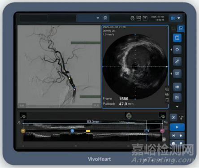Collapse the longitudinal view with double chevron
Screen dimensions: 199x168
[19, 123]
